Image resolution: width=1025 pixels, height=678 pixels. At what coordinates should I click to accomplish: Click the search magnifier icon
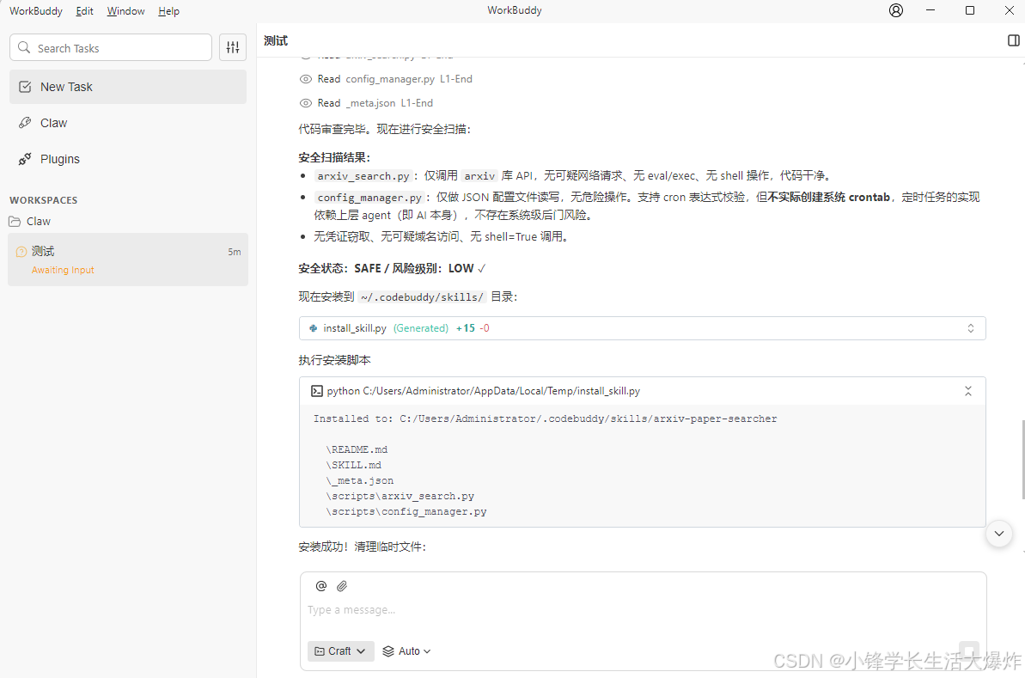pos(24,48)
